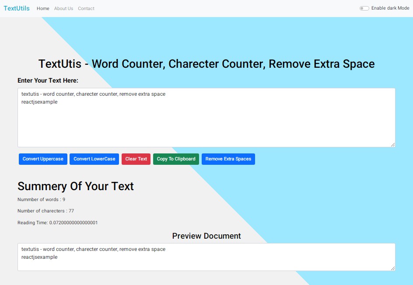Screen dimensions: 413x285
Task: Click inside the Preview Document text box
Action: [x=206, y=257]
